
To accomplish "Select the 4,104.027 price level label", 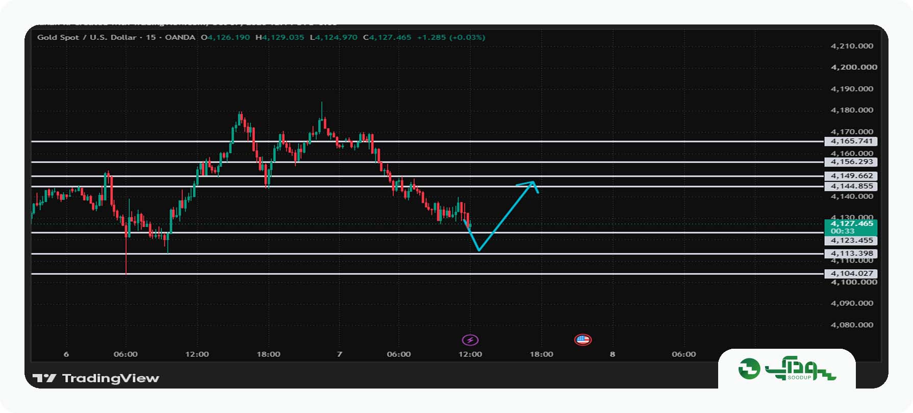I will [851, 273].
